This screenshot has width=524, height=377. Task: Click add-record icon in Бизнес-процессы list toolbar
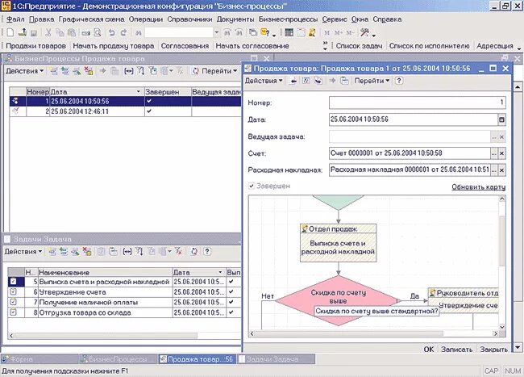click(x=53, y=70)
